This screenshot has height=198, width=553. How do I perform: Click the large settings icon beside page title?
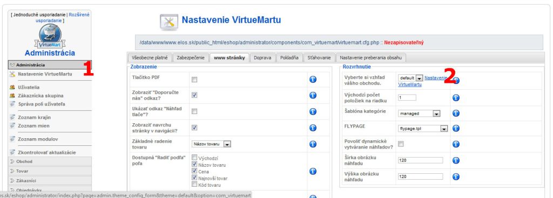click(168, 23)
